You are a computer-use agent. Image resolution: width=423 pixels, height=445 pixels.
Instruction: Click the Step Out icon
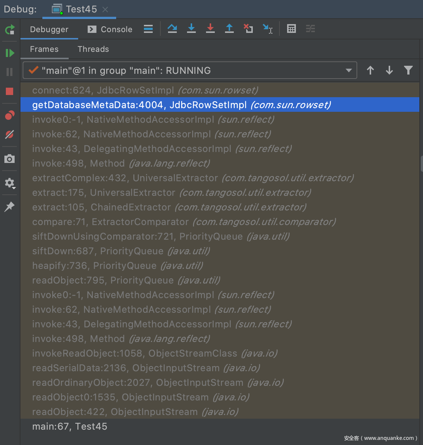pyautogui.click(x=229, y=28)
